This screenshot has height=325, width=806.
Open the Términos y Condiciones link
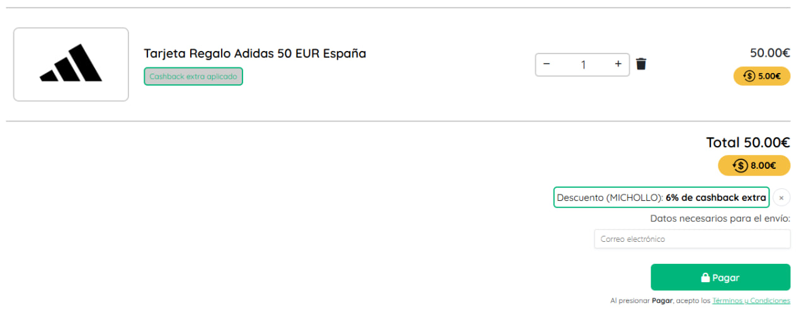[x=751, y=301]
